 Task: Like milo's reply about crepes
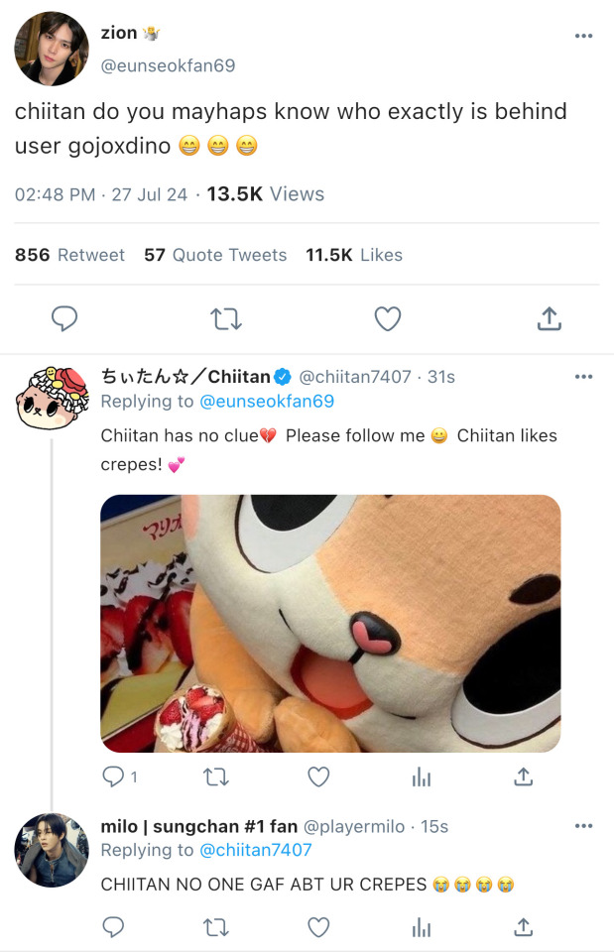click(318, 927)
